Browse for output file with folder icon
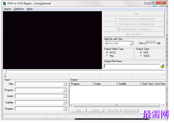 (x=163, y=66)
